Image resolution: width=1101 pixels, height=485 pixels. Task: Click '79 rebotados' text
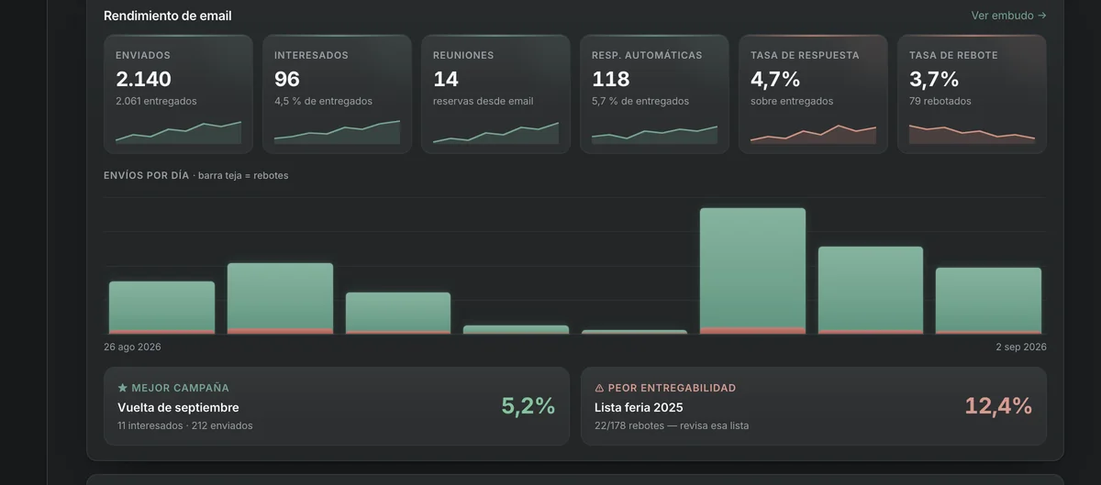point(940,101)
